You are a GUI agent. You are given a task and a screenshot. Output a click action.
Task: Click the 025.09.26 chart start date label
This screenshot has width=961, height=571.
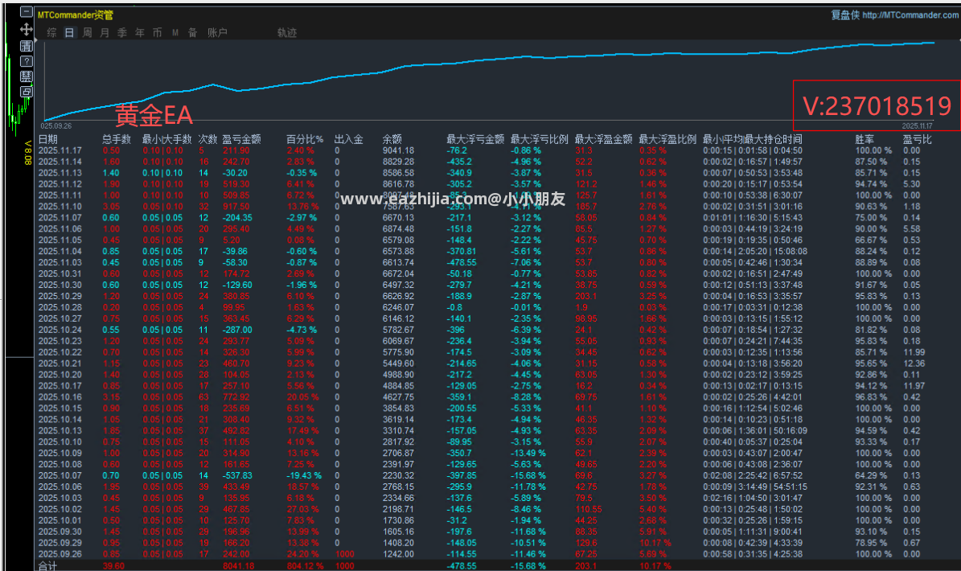pyautogui.click(x=56, y=125)
